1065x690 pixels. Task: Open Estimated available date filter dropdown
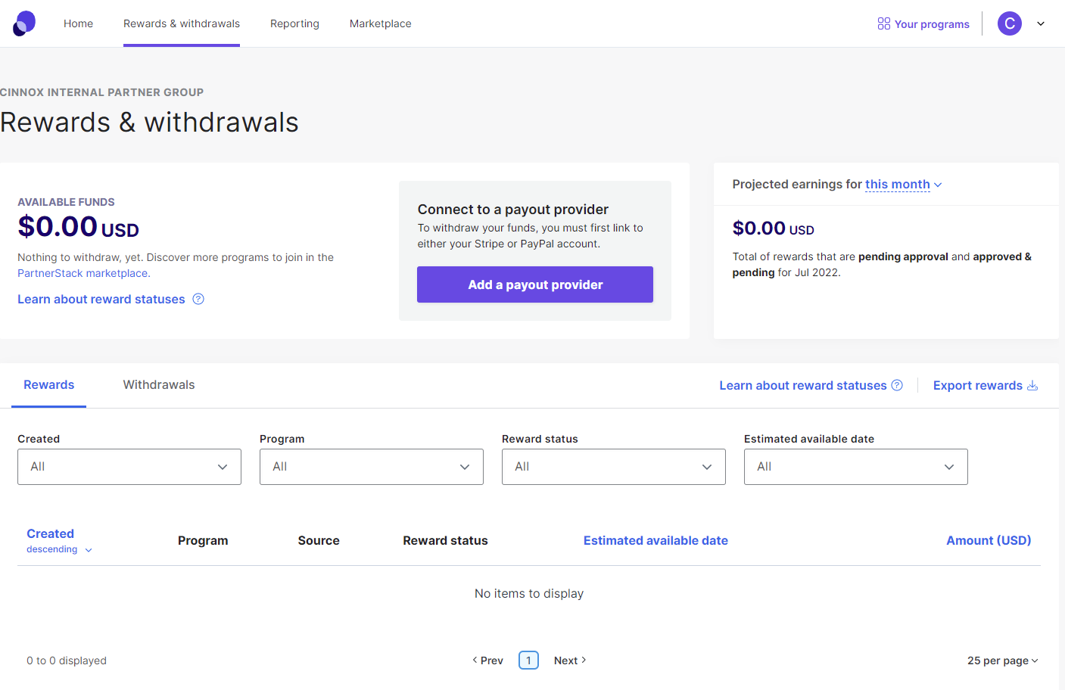pyautogui.click(x=856, y=467)
